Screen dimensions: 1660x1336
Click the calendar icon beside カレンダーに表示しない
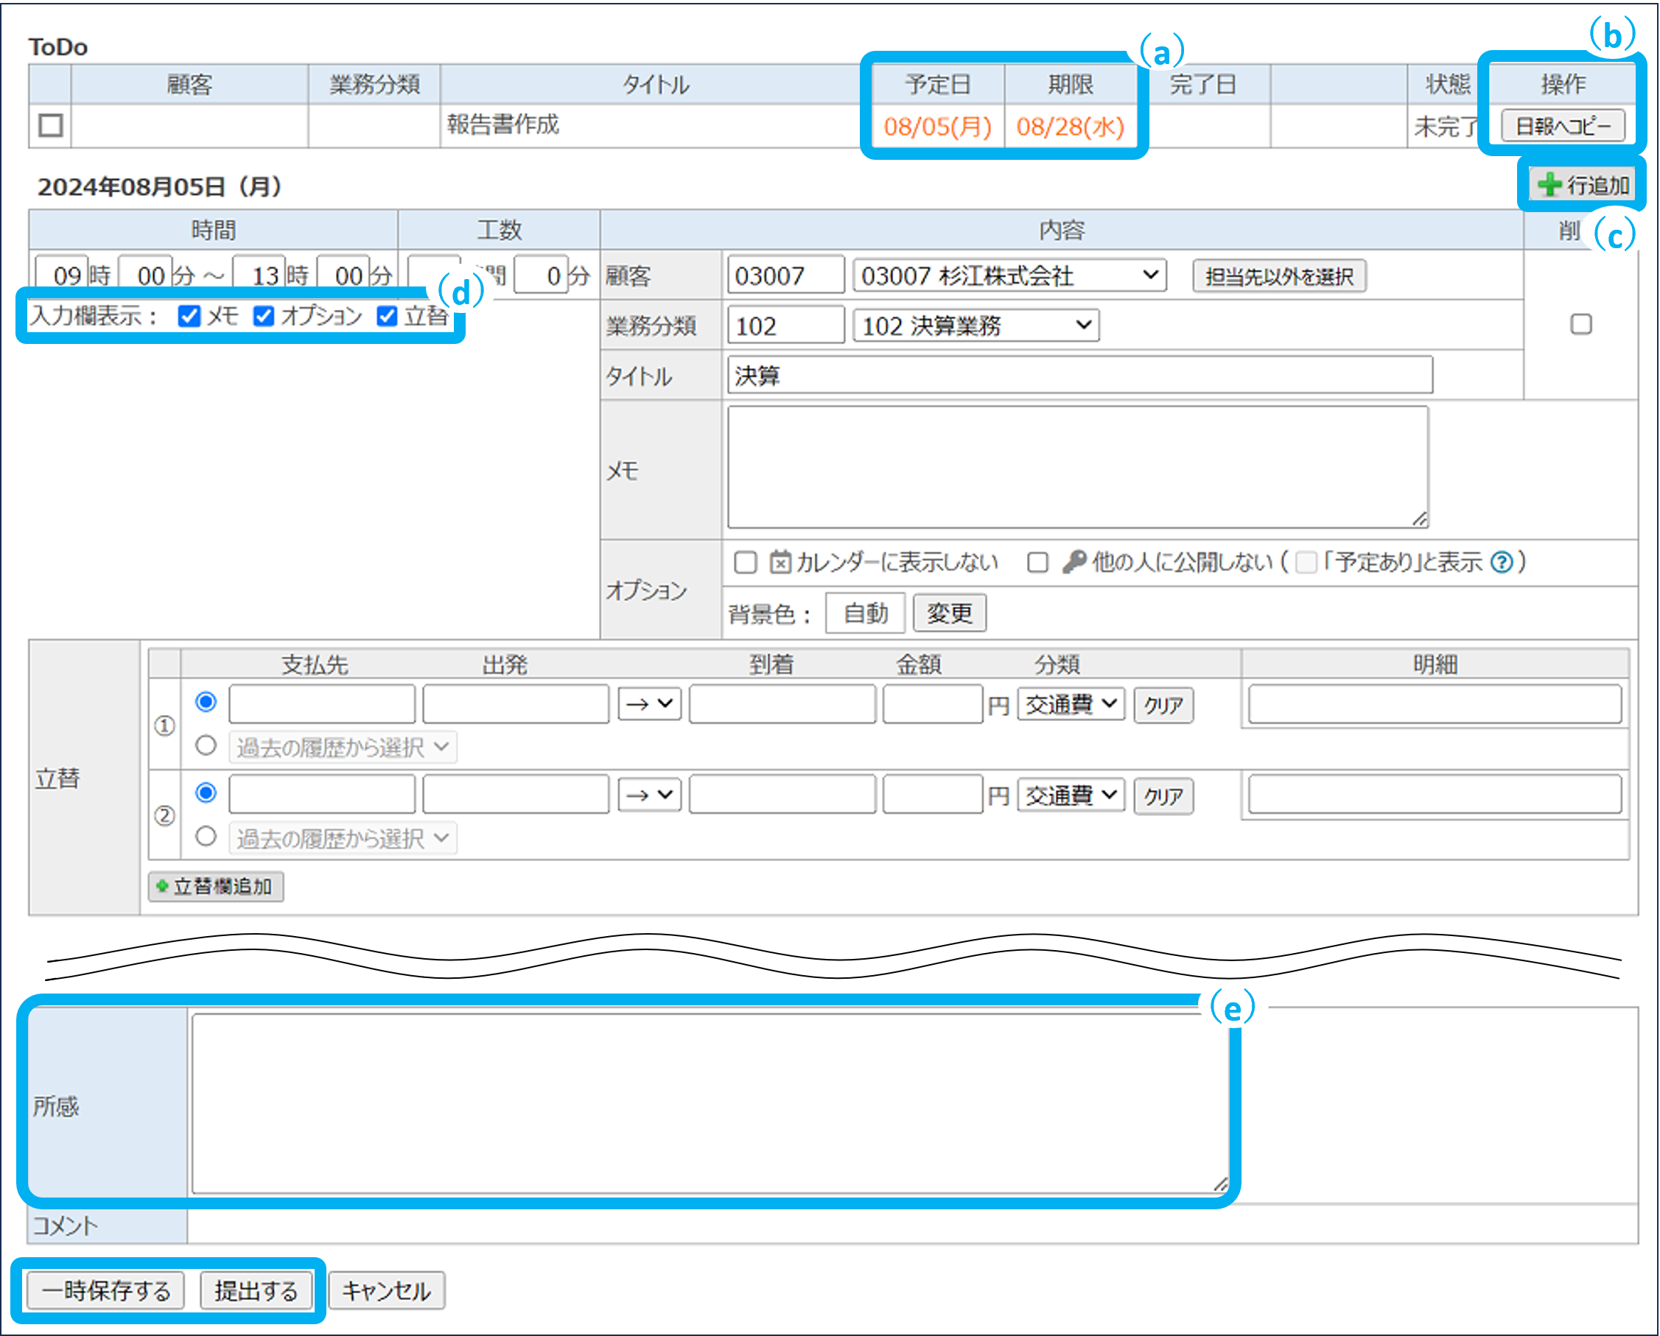click(780, 562)
